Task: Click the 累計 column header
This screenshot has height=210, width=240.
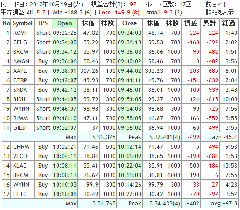Action: 209,23
